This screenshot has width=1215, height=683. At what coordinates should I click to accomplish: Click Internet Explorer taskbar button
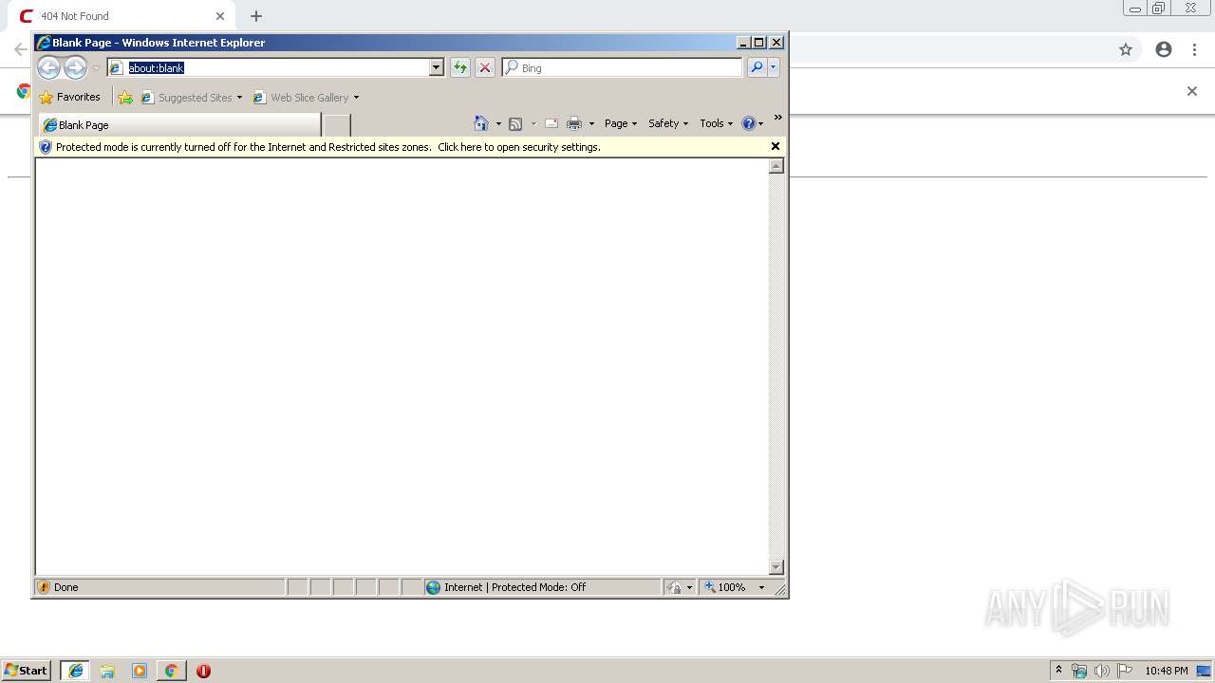click(75, 671)
